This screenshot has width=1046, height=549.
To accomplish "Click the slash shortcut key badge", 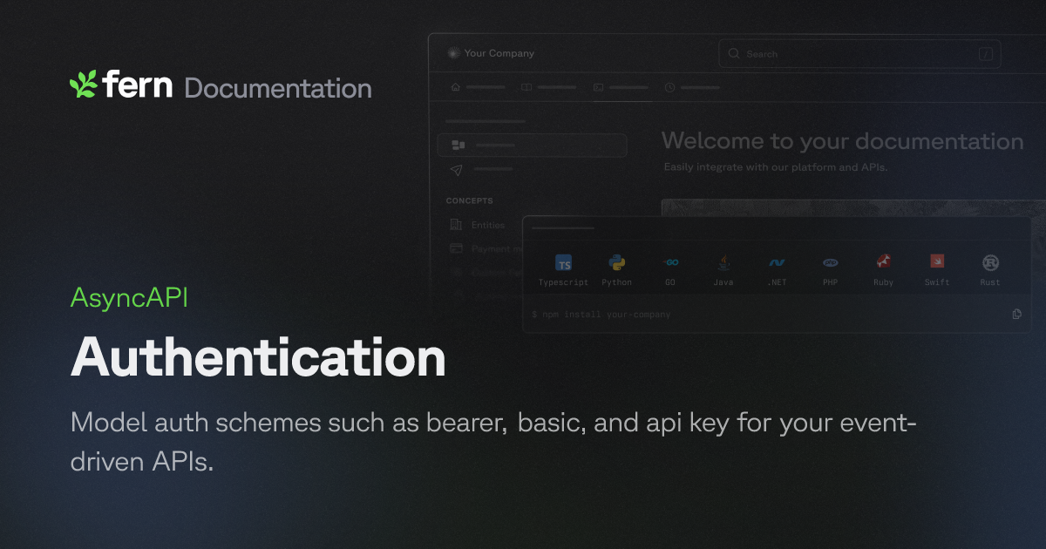I will 986,54.
